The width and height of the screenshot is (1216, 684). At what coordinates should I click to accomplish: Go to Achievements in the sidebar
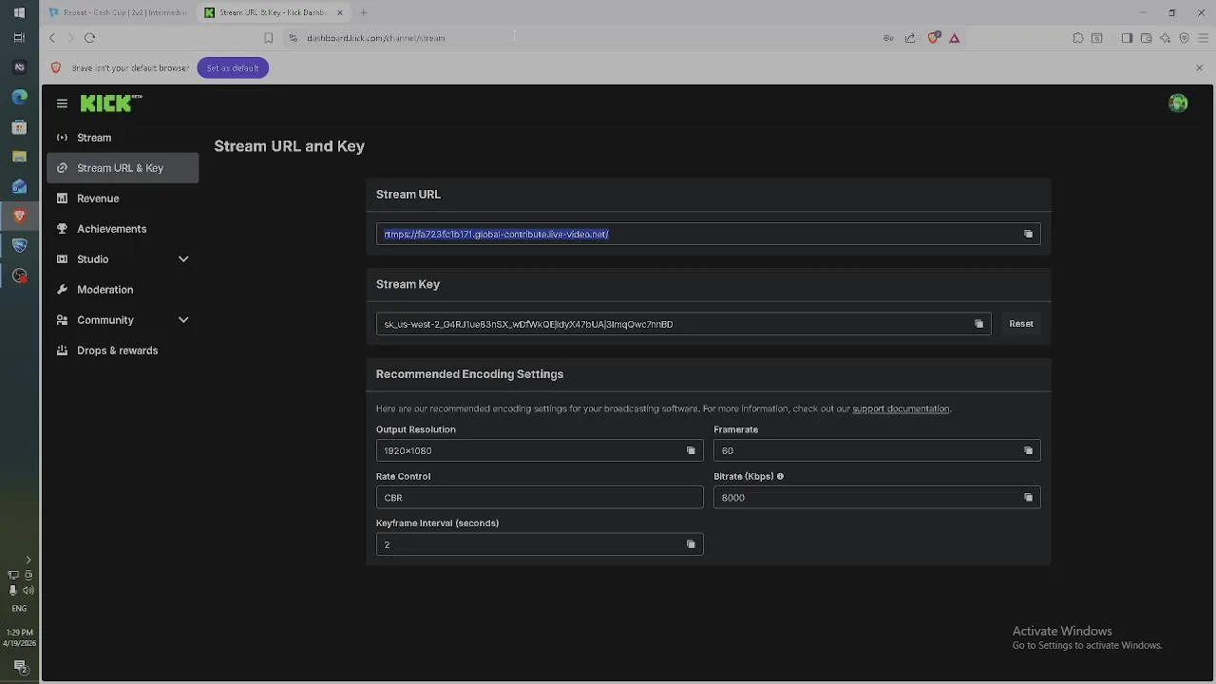[x=111, y=229]
